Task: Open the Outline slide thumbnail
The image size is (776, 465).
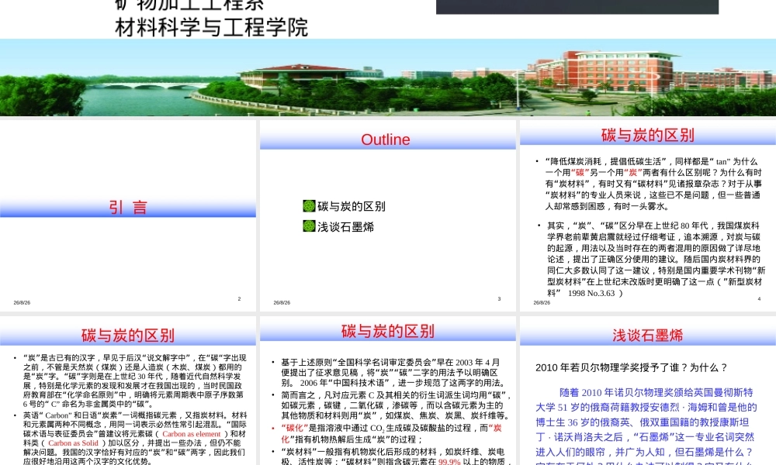Action: tap(387, 215)
